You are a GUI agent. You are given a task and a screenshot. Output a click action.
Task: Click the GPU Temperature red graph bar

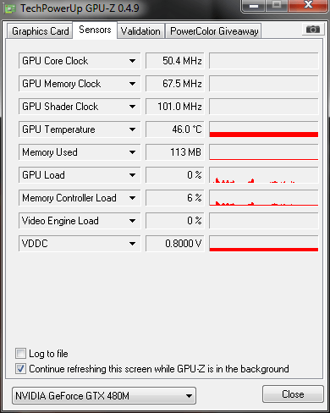coord(264,135)
